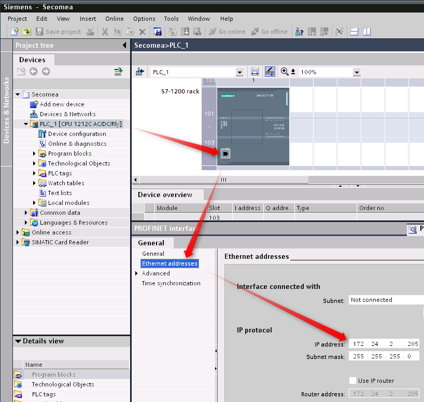Click the Print toolbar icon
Screen dimensions: 424x402
pos(90,32)
